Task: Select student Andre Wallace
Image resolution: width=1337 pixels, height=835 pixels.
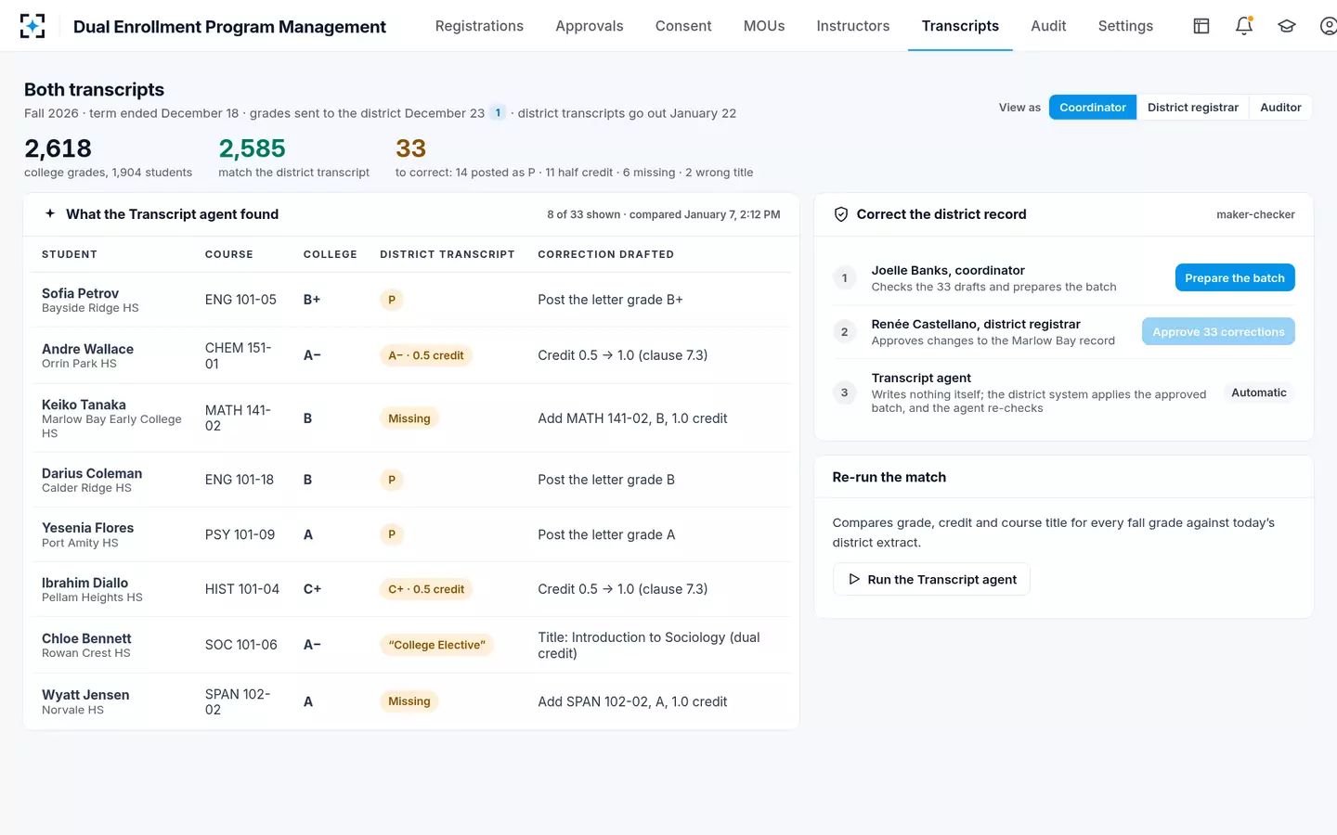Action: (87, 349)
